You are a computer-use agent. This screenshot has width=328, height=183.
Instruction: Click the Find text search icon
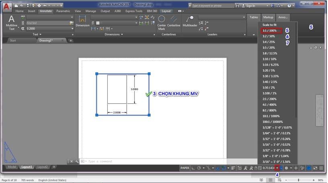click(71, 23)
